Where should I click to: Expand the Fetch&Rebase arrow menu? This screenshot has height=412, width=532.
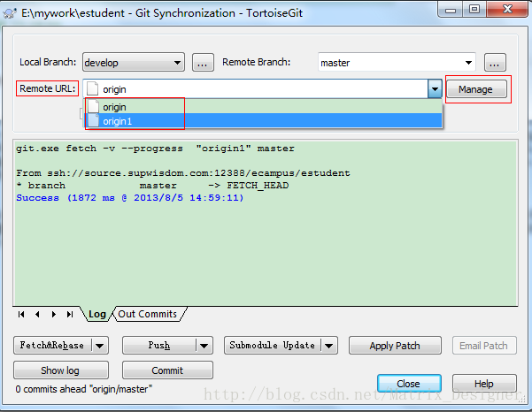pos(100,346)
